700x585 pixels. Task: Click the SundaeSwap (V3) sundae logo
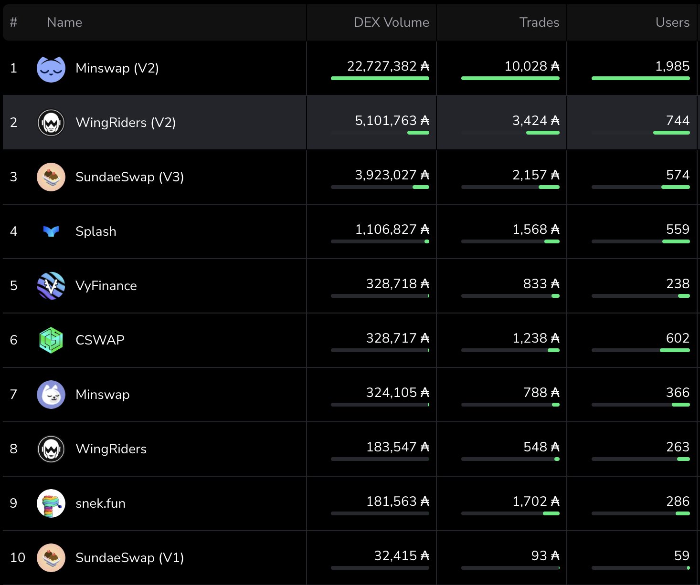click(x=51, y=177)
